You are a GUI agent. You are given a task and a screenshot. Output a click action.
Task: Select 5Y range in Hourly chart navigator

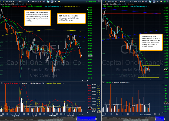click(124, 120)
